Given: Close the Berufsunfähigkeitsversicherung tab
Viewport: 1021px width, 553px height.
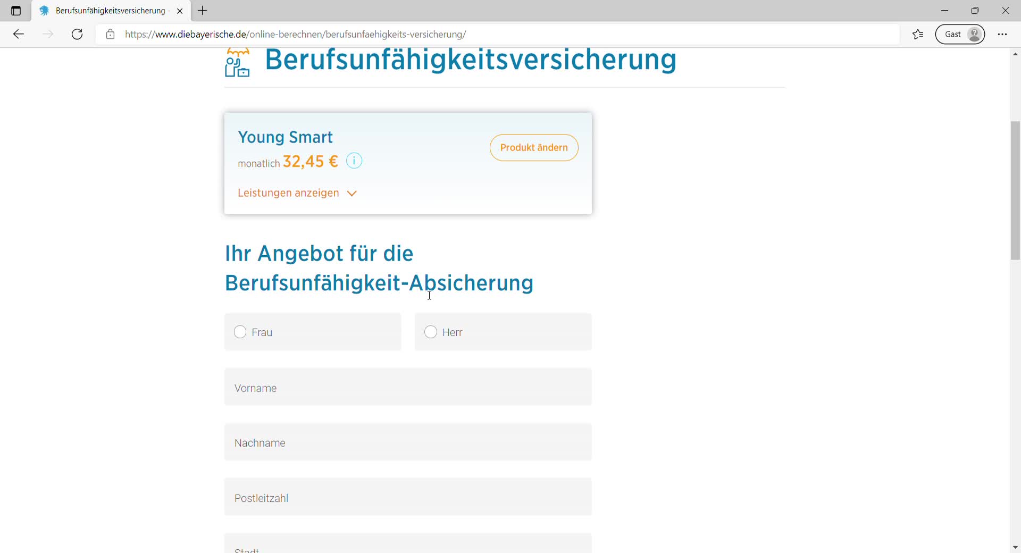Looking at the screenshot, I should pyautogui.click(x=180, y=11).
